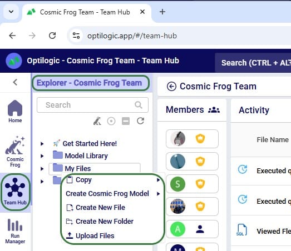Choose Create Cosmic Frog Model menu entry
Screen dimensions: 291x251
coord(107,194)
